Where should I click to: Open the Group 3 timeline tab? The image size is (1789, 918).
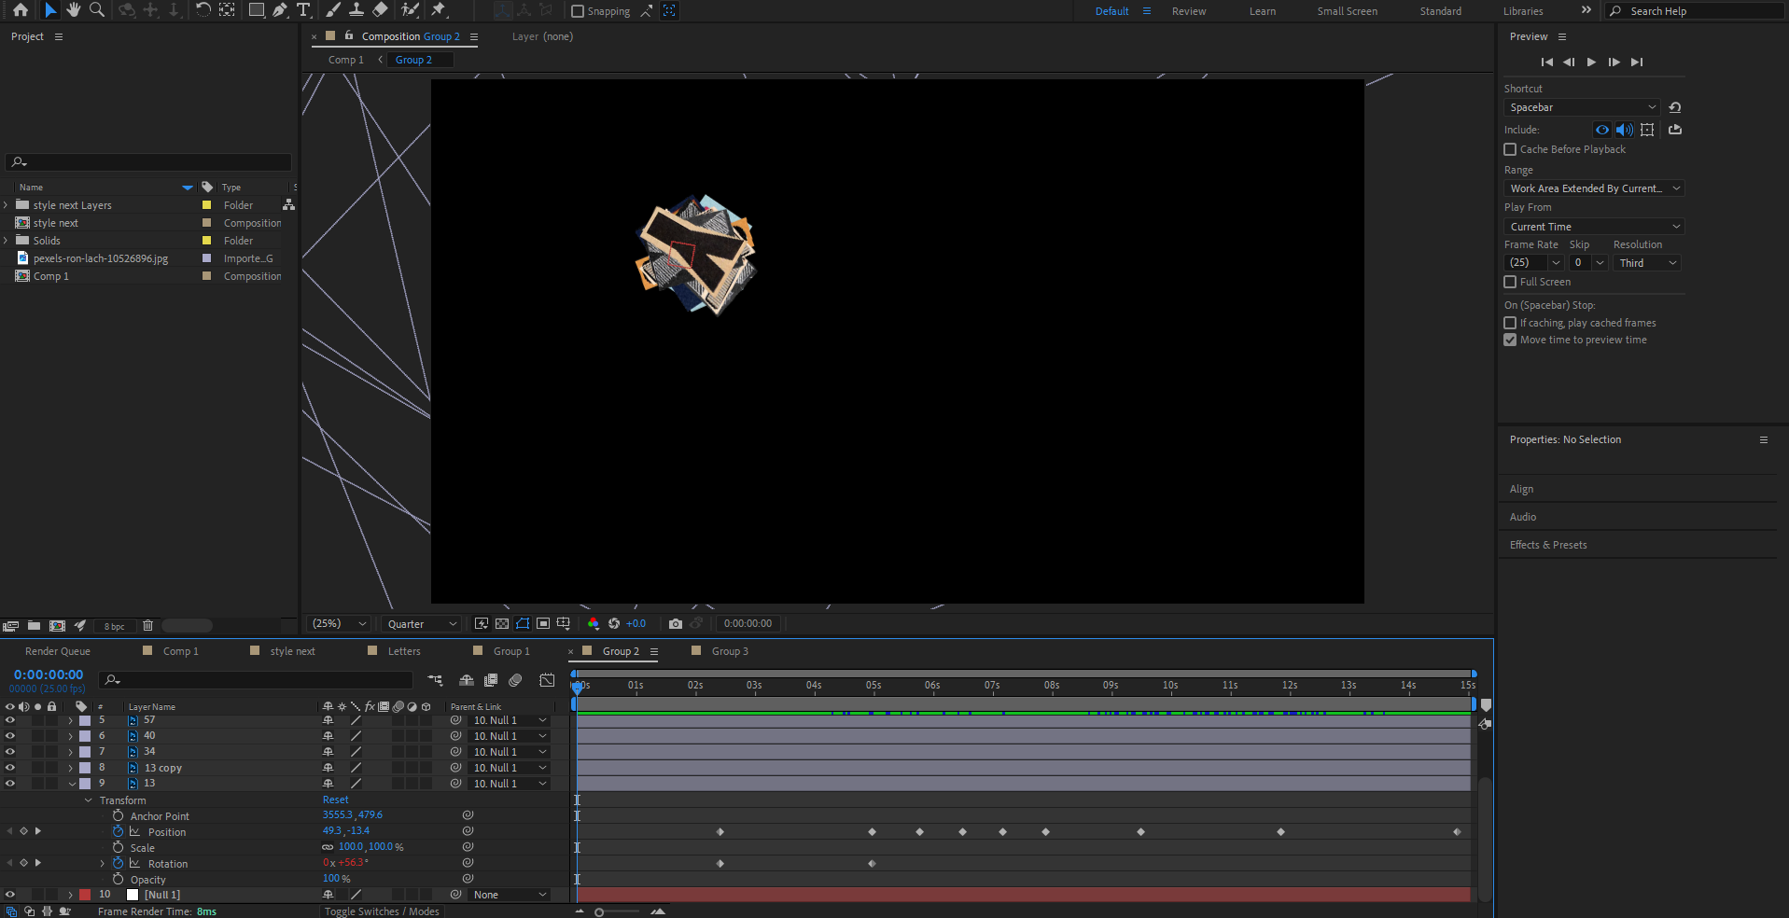730,651
